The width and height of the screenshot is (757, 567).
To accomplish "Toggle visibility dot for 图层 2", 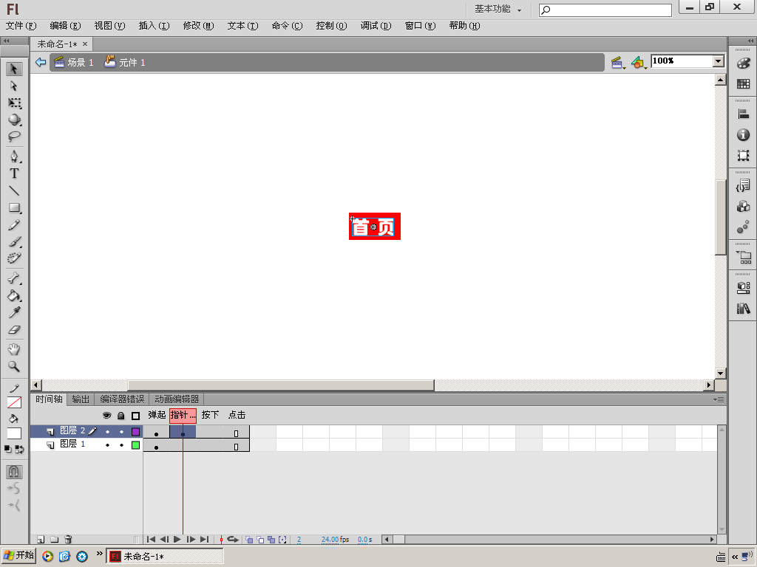I will [107, 431].
